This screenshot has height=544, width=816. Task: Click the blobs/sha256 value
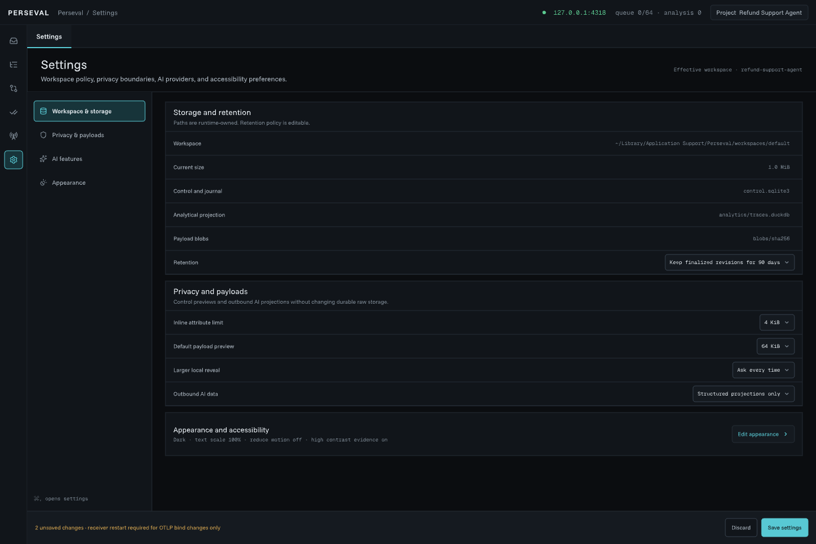click(771, 239)
